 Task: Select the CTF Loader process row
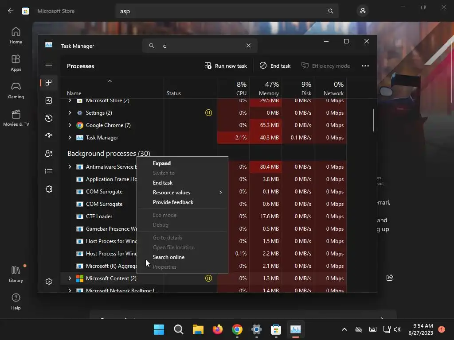point(99,216)
